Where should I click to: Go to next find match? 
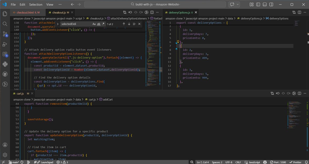pos(129,24)
